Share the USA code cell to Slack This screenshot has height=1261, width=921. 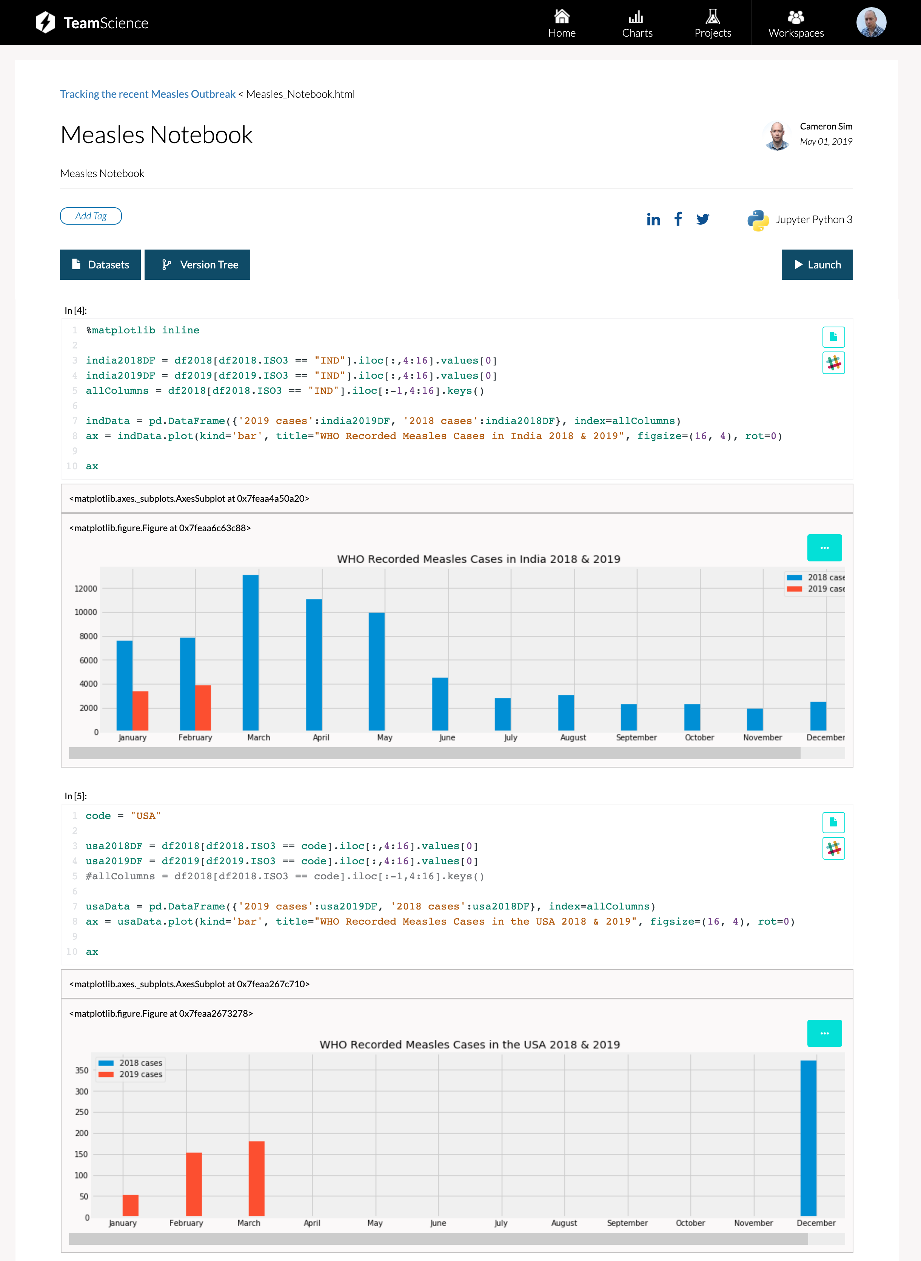coord(833,848)
